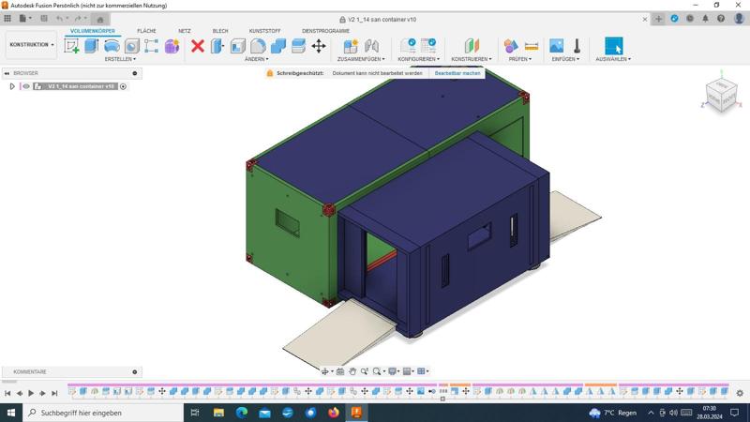Open Firefox from the taskbar
The width and height of the screenshot is (750, 422).
pos(334,413)
